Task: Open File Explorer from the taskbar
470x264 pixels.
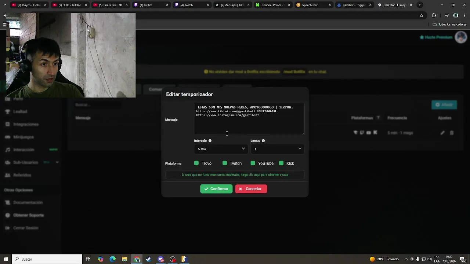Action: pos(124,259)
